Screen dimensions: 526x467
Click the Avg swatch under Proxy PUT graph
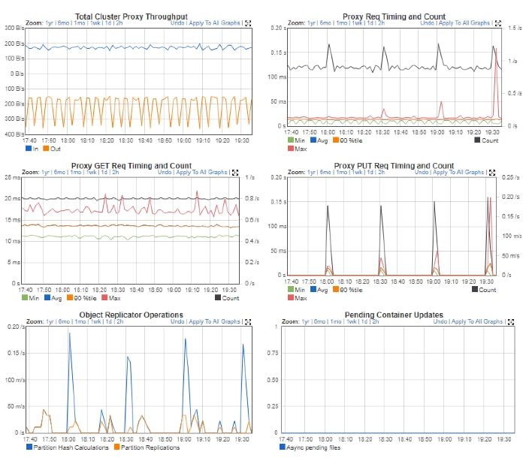[x=313, y=289]
